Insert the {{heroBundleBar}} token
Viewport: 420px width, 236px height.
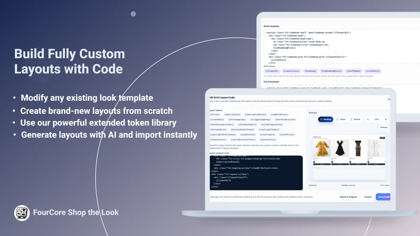(247, 125)
